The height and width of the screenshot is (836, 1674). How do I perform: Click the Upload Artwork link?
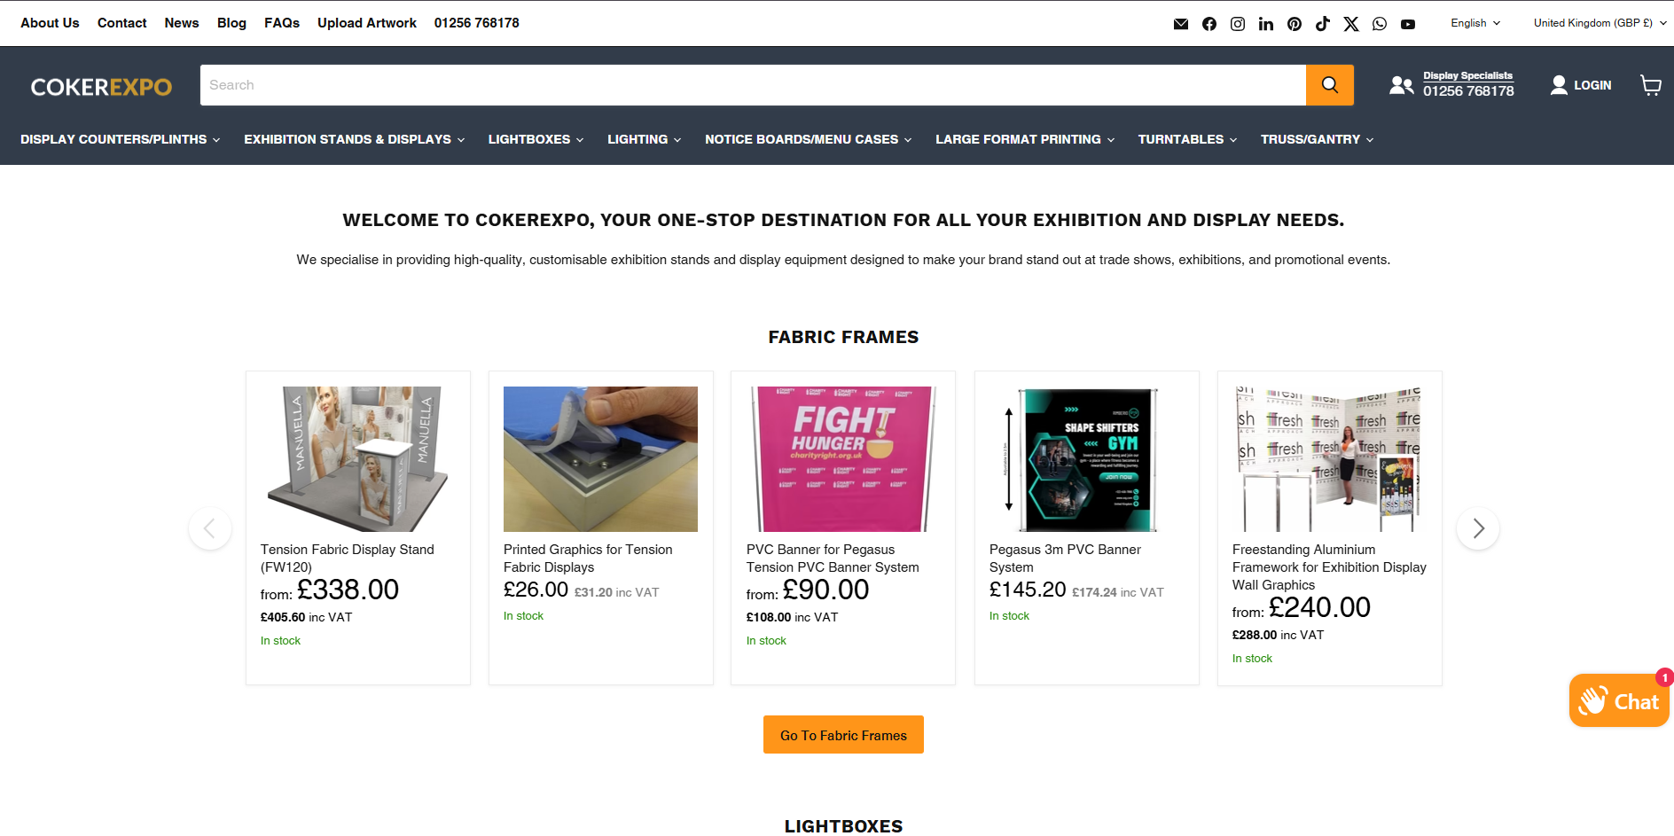tap(367, 23)
